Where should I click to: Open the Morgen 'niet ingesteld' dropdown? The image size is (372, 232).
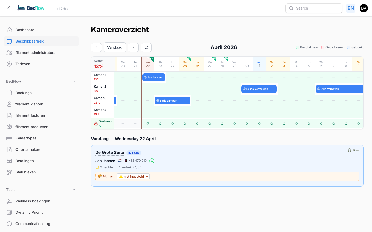133,177
